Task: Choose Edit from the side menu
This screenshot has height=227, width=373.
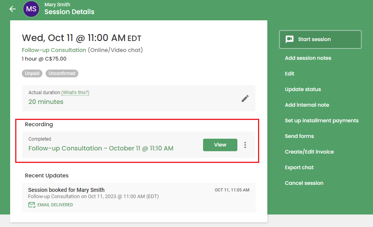Action: (290, 74)
